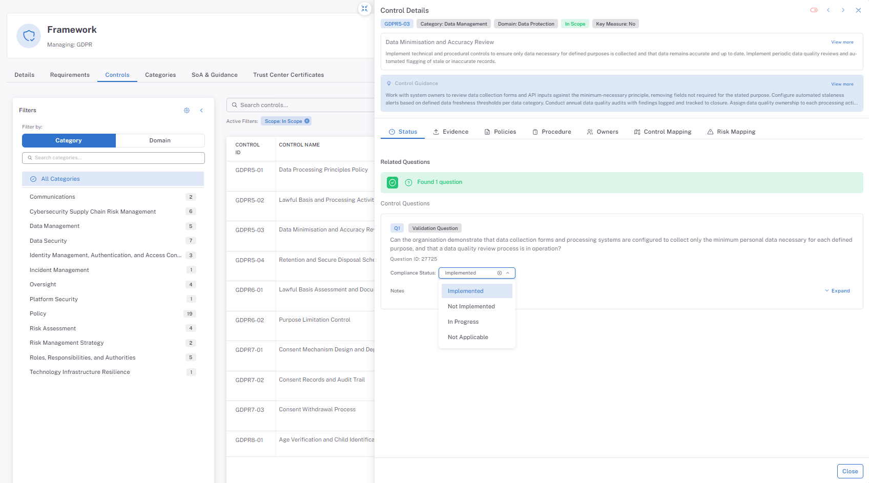Open the Risk Mapping tab
Screen dimensions: 869x483
tap(731, 132)
